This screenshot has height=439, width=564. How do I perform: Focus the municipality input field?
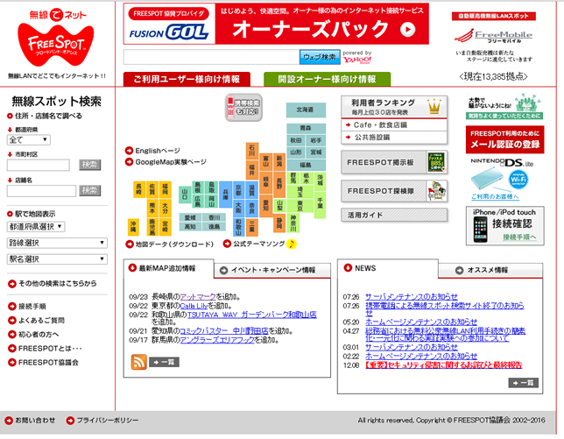pos(39,165)
